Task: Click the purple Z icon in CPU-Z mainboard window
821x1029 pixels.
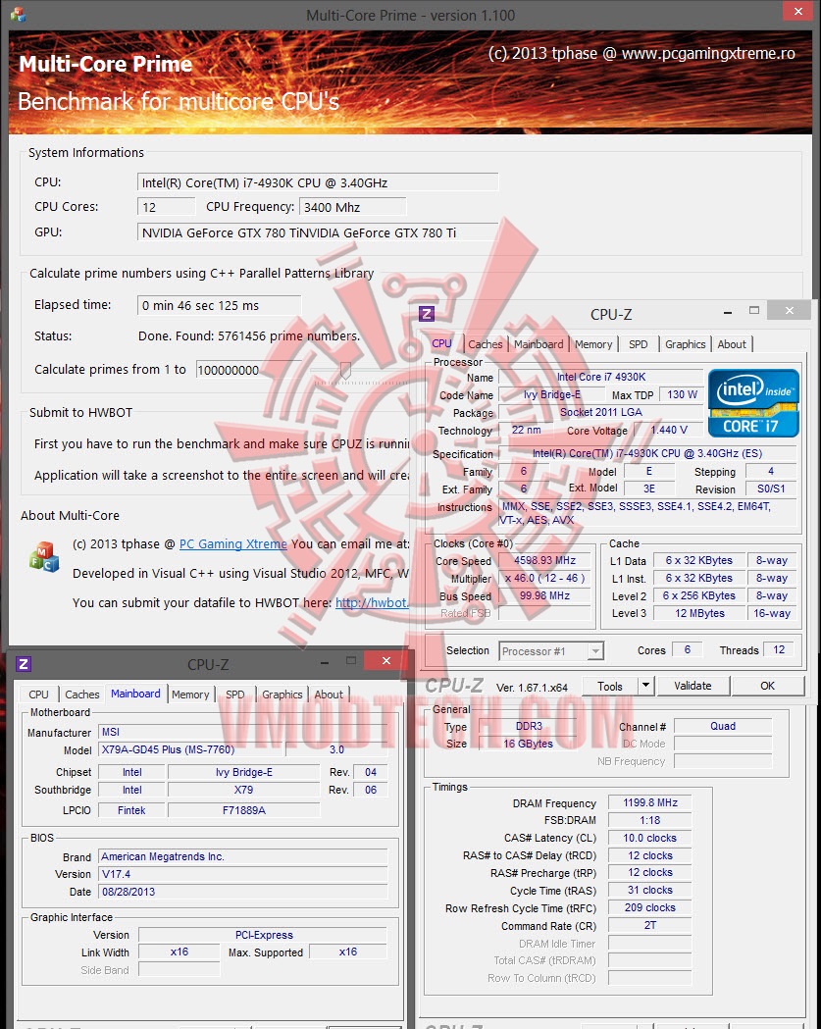Action: point(23,664)
